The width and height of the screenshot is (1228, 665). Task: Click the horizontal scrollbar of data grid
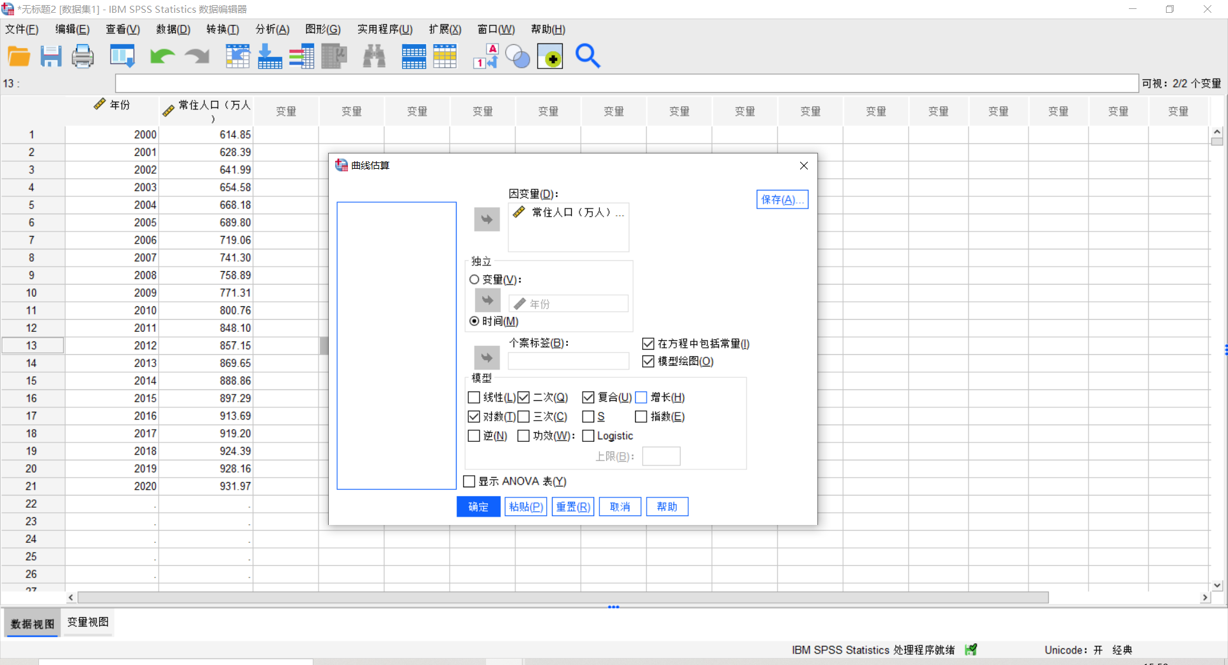click(x=563, y=597)
